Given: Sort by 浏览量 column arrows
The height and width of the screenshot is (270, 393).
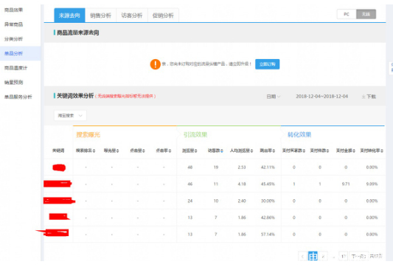Looking at the screenshot, I should 195,150.
